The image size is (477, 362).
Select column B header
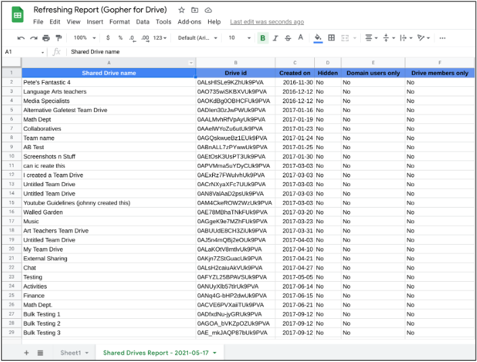coord(235,63)
